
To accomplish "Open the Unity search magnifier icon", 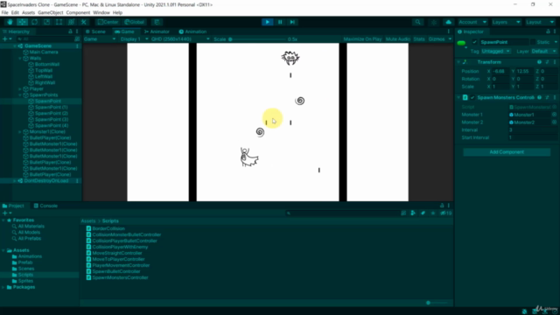I will click(417, 22).
